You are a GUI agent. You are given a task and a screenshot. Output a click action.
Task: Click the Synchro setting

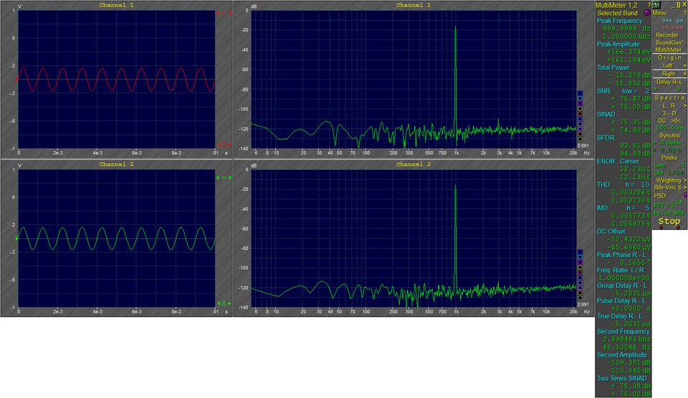(x=669, y=135)
